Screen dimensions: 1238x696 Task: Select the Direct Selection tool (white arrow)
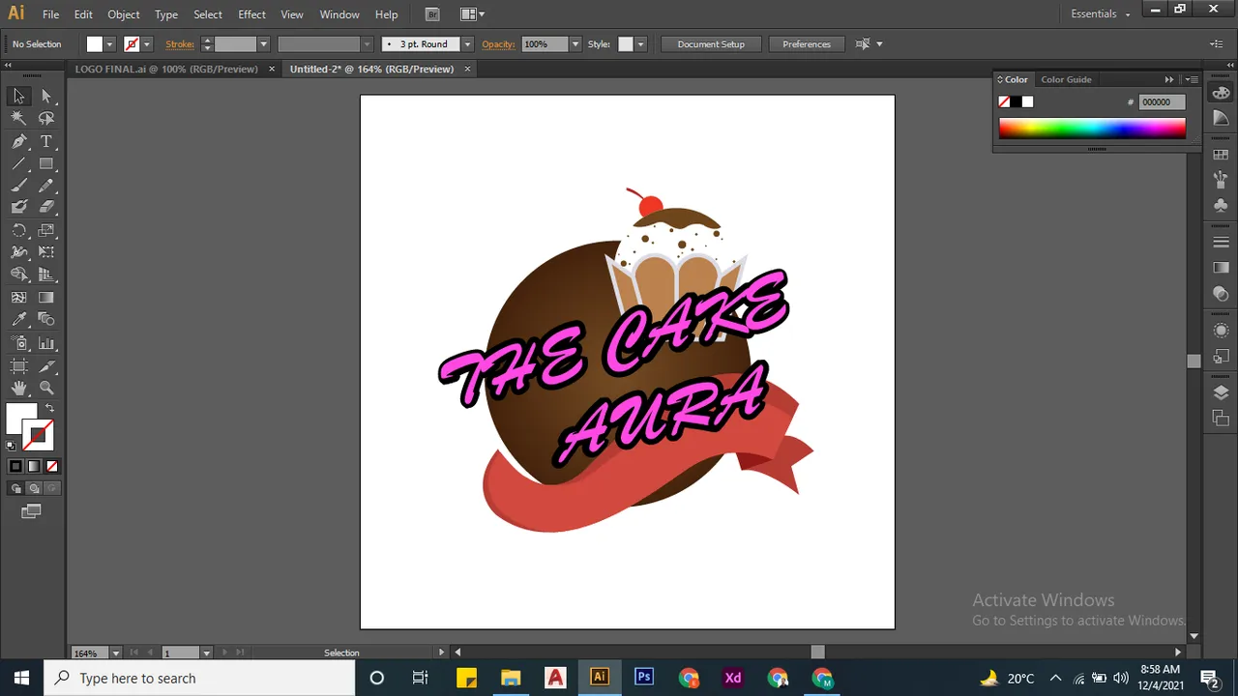coord(46,96)
